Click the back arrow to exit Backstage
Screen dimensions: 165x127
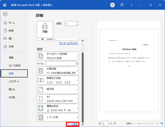tap(5, 14)
